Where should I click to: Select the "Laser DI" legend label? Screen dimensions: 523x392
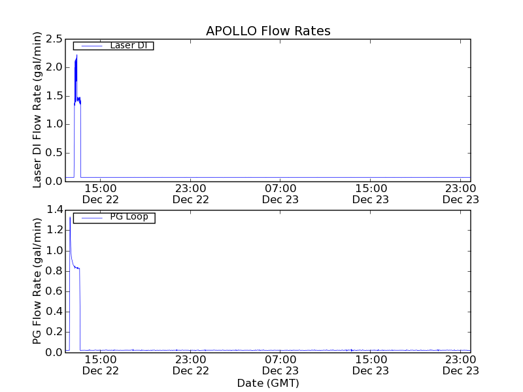point(129,45)
